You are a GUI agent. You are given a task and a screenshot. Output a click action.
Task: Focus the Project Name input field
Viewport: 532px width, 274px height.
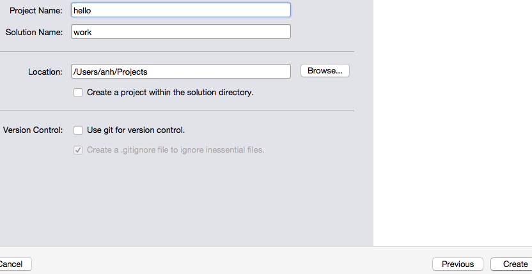click(181, 10)
